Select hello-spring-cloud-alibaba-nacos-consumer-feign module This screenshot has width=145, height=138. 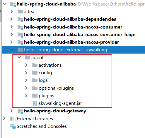pos(80,35)
